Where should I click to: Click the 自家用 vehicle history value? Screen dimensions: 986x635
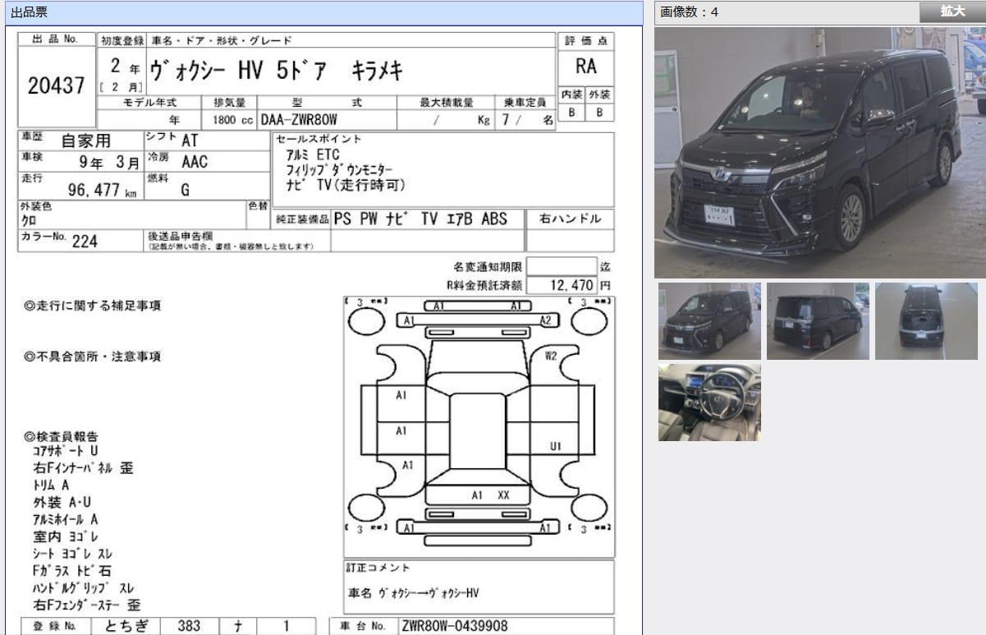coord(85,141)
